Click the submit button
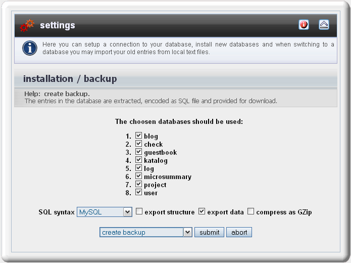 [209, 232]
